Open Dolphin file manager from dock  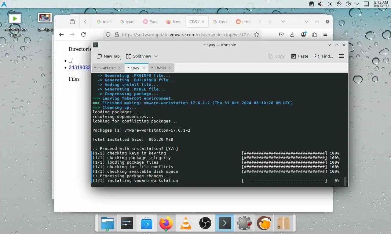[108, 223]
